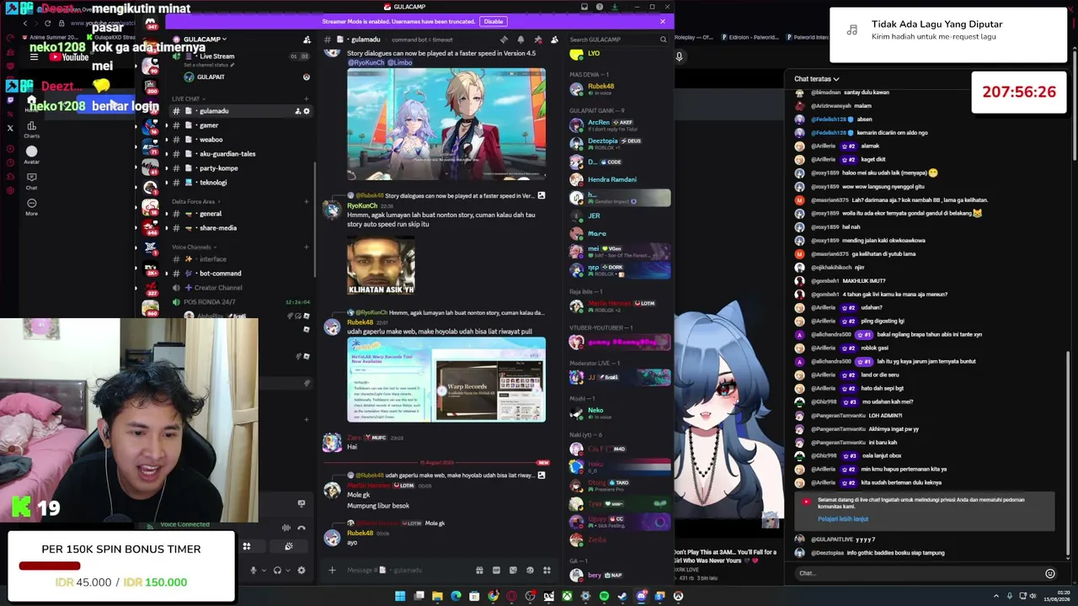Screen dimensions: 1078x606
Task: Open Rubek48 profile in member list
Action: tap(619, 88)
